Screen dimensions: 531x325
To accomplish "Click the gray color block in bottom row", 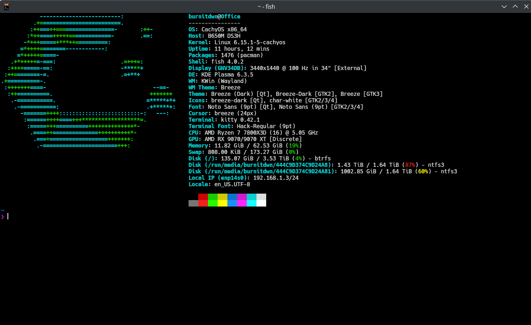I will 193,203.
